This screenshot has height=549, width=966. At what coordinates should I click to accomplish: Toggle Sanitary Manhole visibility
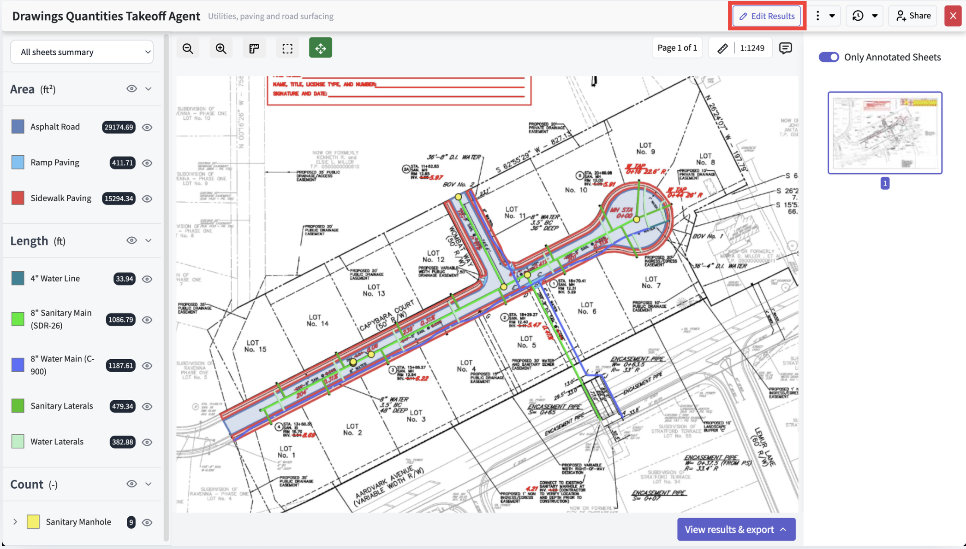click(147, 522)
